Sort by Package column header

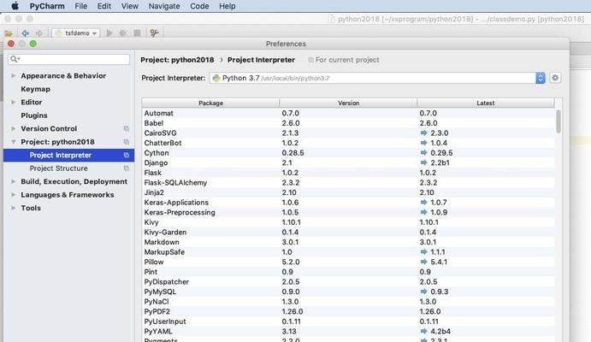click(210, 103)
